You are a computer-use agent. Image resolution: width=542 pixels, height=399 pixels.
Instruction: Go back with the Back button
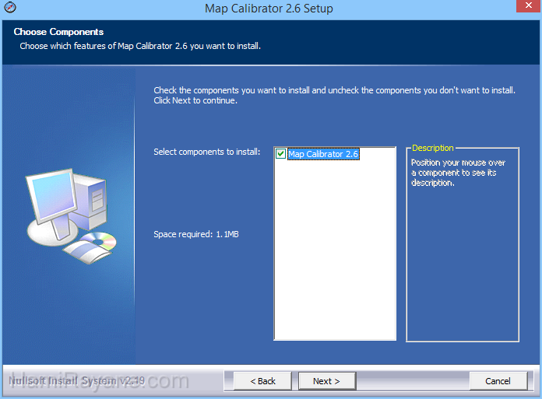pyautogui.click(x=262, y=381)
